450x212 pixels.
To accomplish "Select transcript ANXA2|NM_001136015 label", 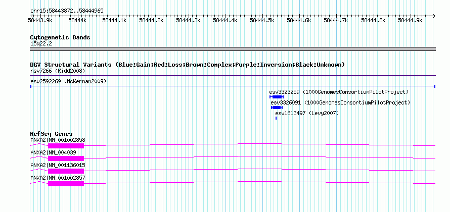I will (x=58, y=165).
